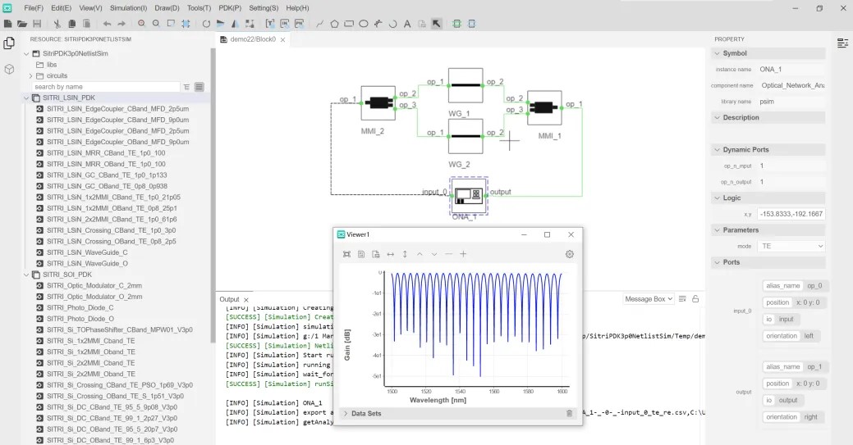Image resolution: width=853 pixels, height=445 pixels.
Task: Open the PDK menu
Action: [x=230, y=8]
